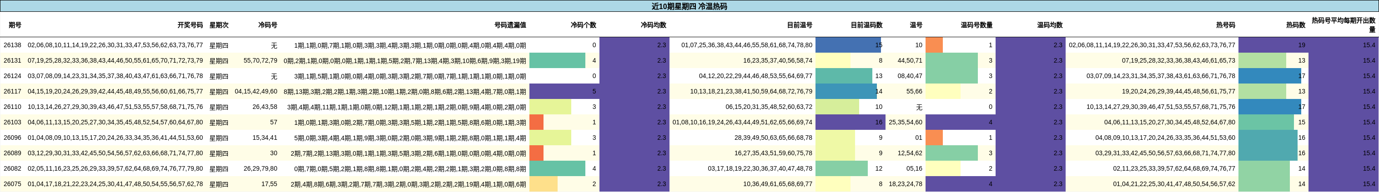Viewport: 1379px width, 192px height.
Task: Select warm numbers cell '12,54,62'
Action: (910, 153)
